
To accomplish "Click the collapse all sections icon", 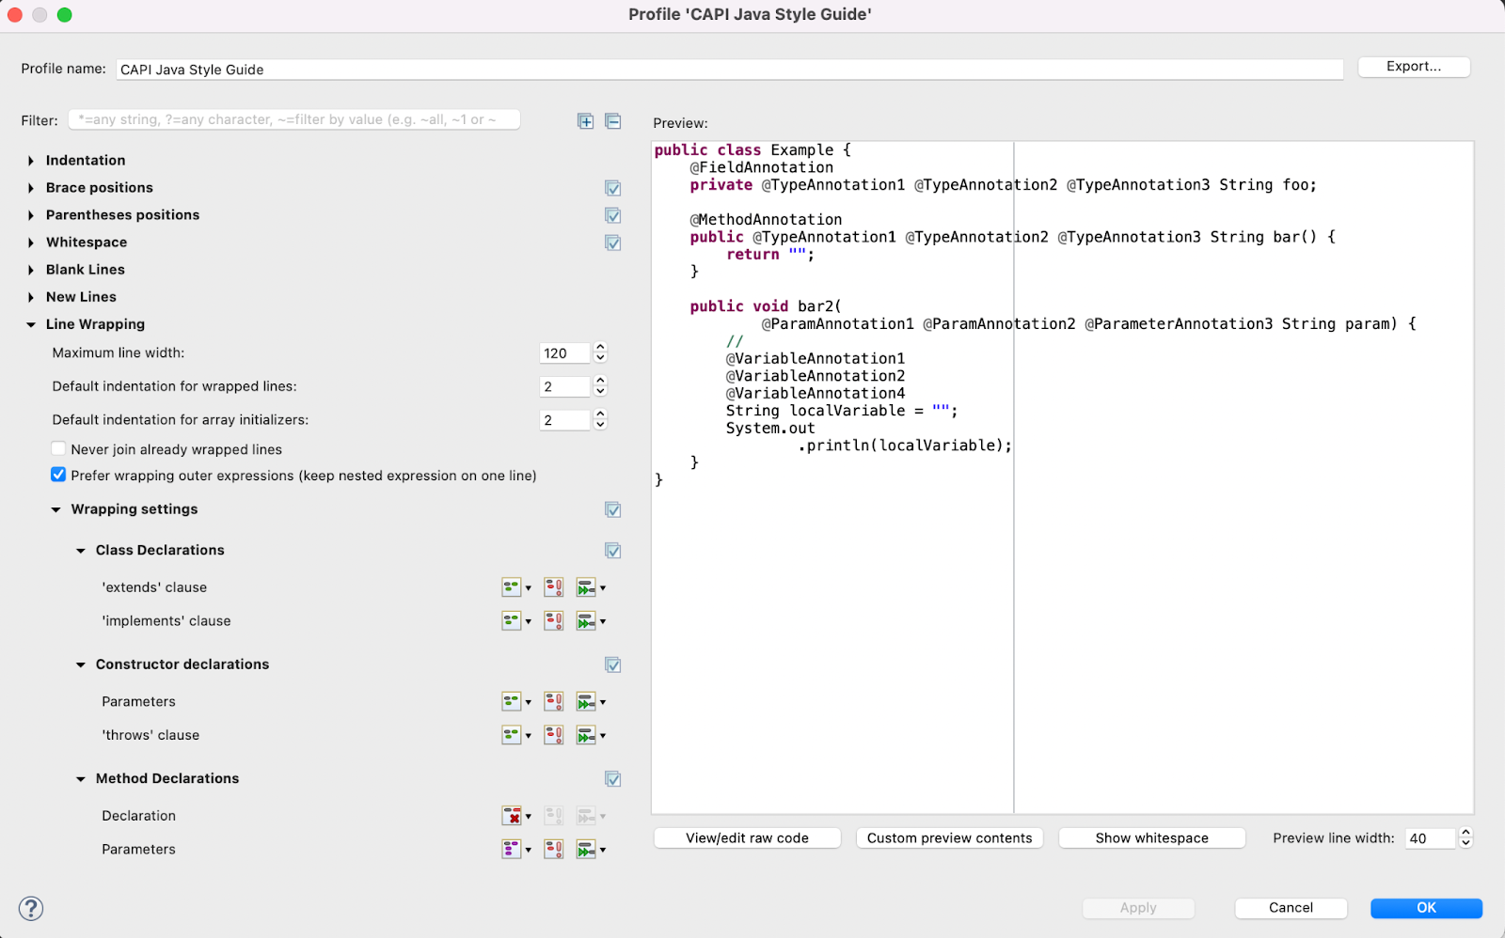I will tap(613, 121).
